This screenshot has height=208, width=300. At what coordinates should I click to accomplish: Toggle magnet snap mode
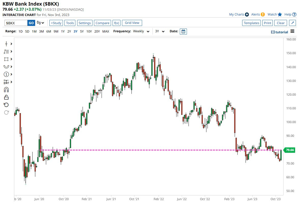click(6, 90)
